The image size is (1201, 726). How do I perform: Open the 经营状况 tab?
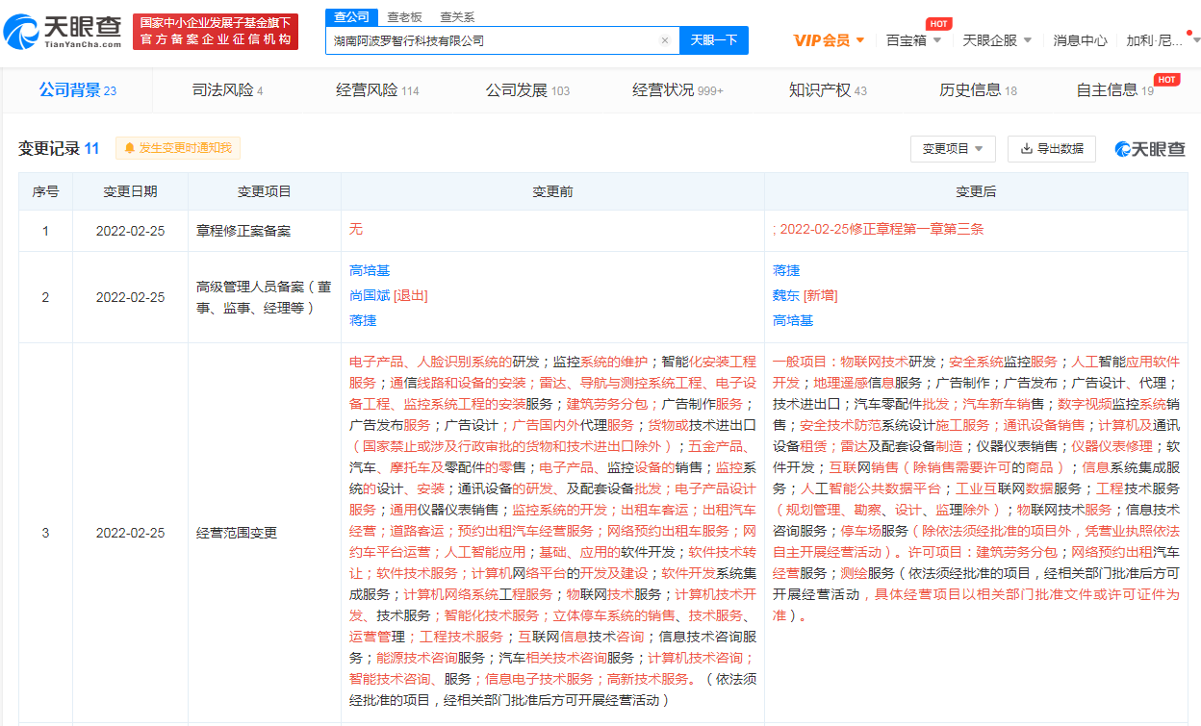[x=677, y=90]
